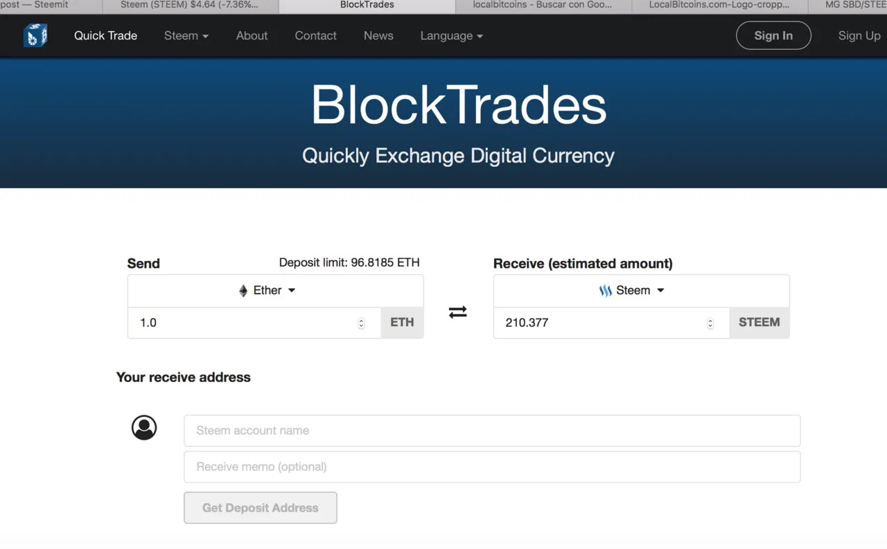This screenshot has width=887, height=549.
Task: Open the Ether send currency dropdown
Action: coord(275,291)
